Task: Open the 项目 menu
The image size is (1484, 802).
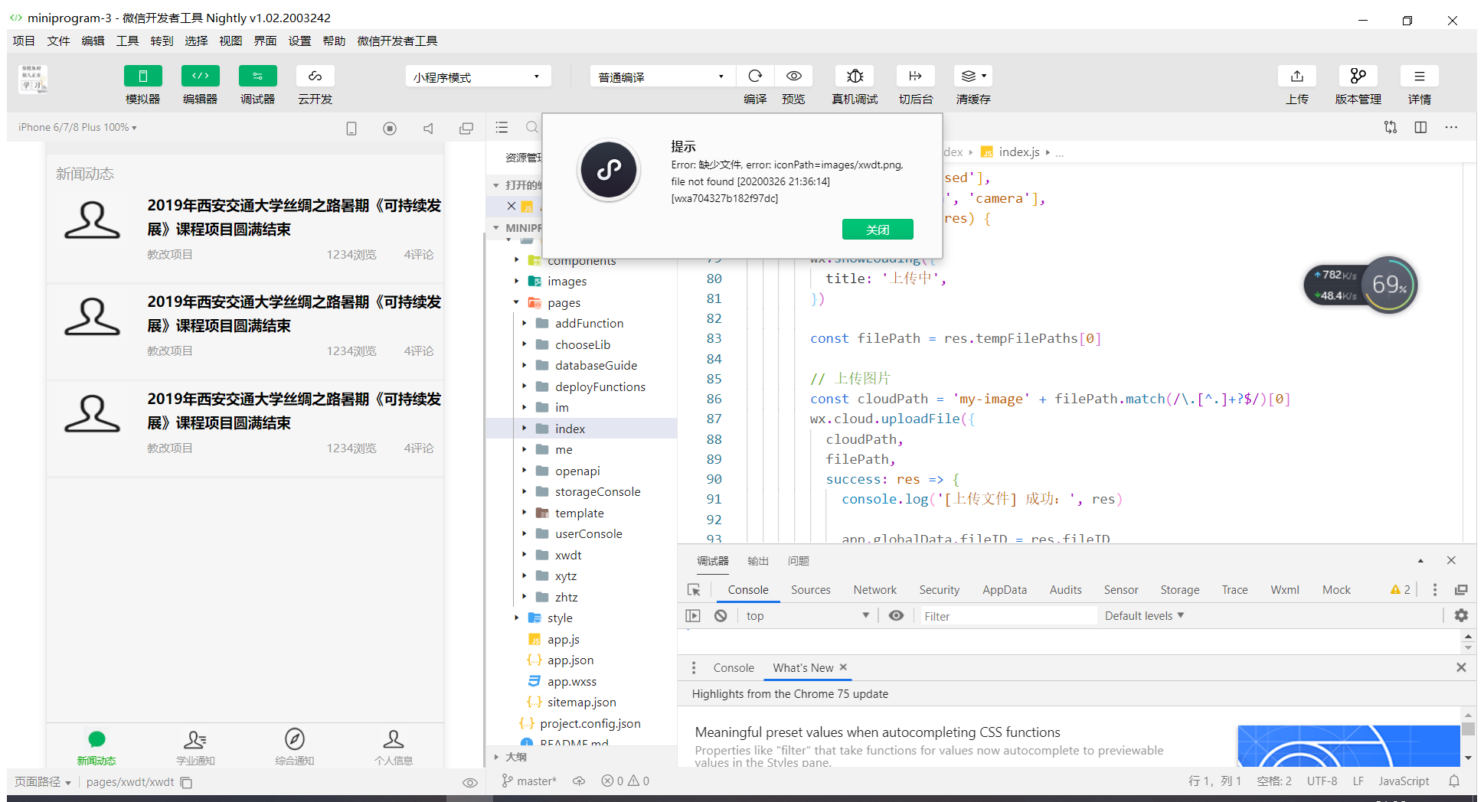Action: [x=24, y=41]
